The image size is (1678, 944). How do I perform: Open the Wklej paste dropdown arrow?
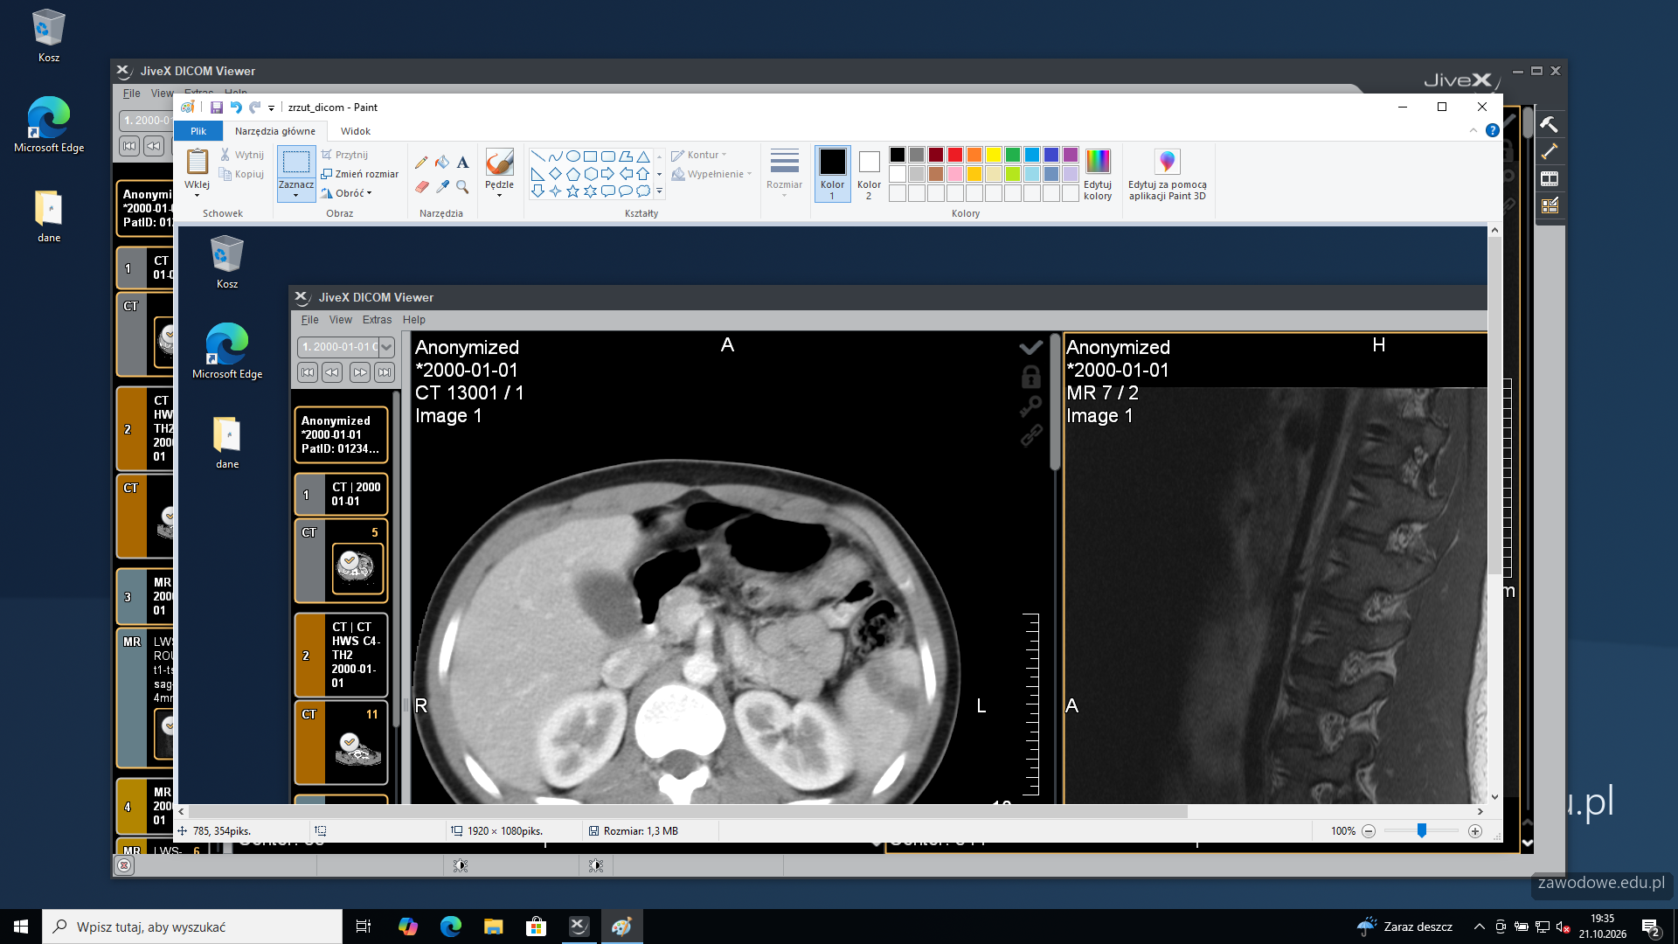click(197, 195)
